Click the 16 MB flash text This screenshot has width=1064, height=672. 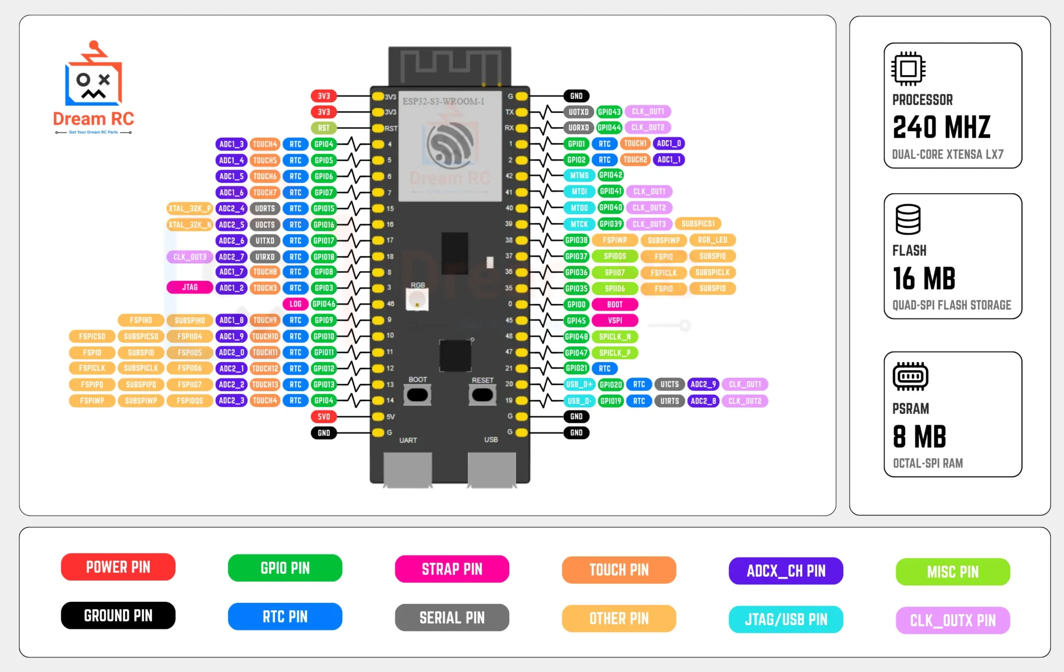924,278
